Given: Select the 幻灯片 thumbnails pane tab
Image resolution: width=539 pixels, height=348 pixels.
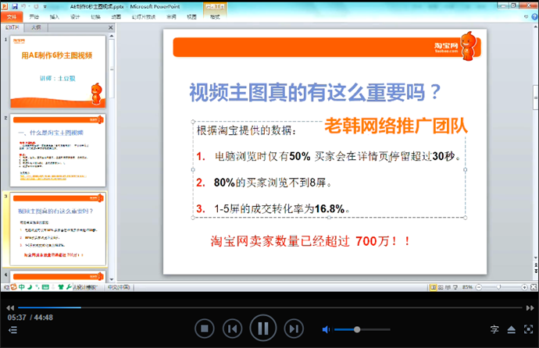Looking at the screenshot, I should click(x=12, y=27).
